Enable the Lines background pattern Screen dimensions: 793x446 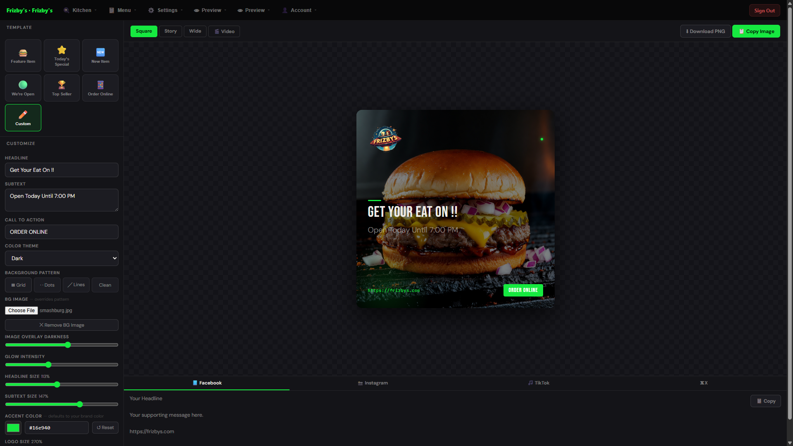tap(76, 285)
